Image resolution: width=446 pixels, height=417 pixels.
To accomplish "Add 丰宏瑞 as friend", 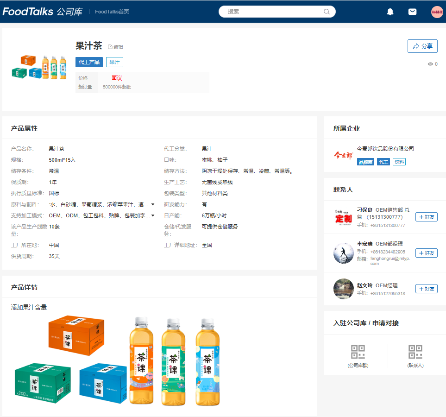I will coord(427,253).
